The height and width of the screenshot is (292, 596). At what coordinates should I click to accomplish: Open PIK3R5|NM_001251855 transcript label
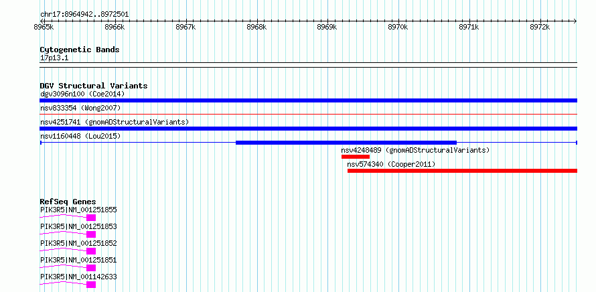(x=78, y=210)
